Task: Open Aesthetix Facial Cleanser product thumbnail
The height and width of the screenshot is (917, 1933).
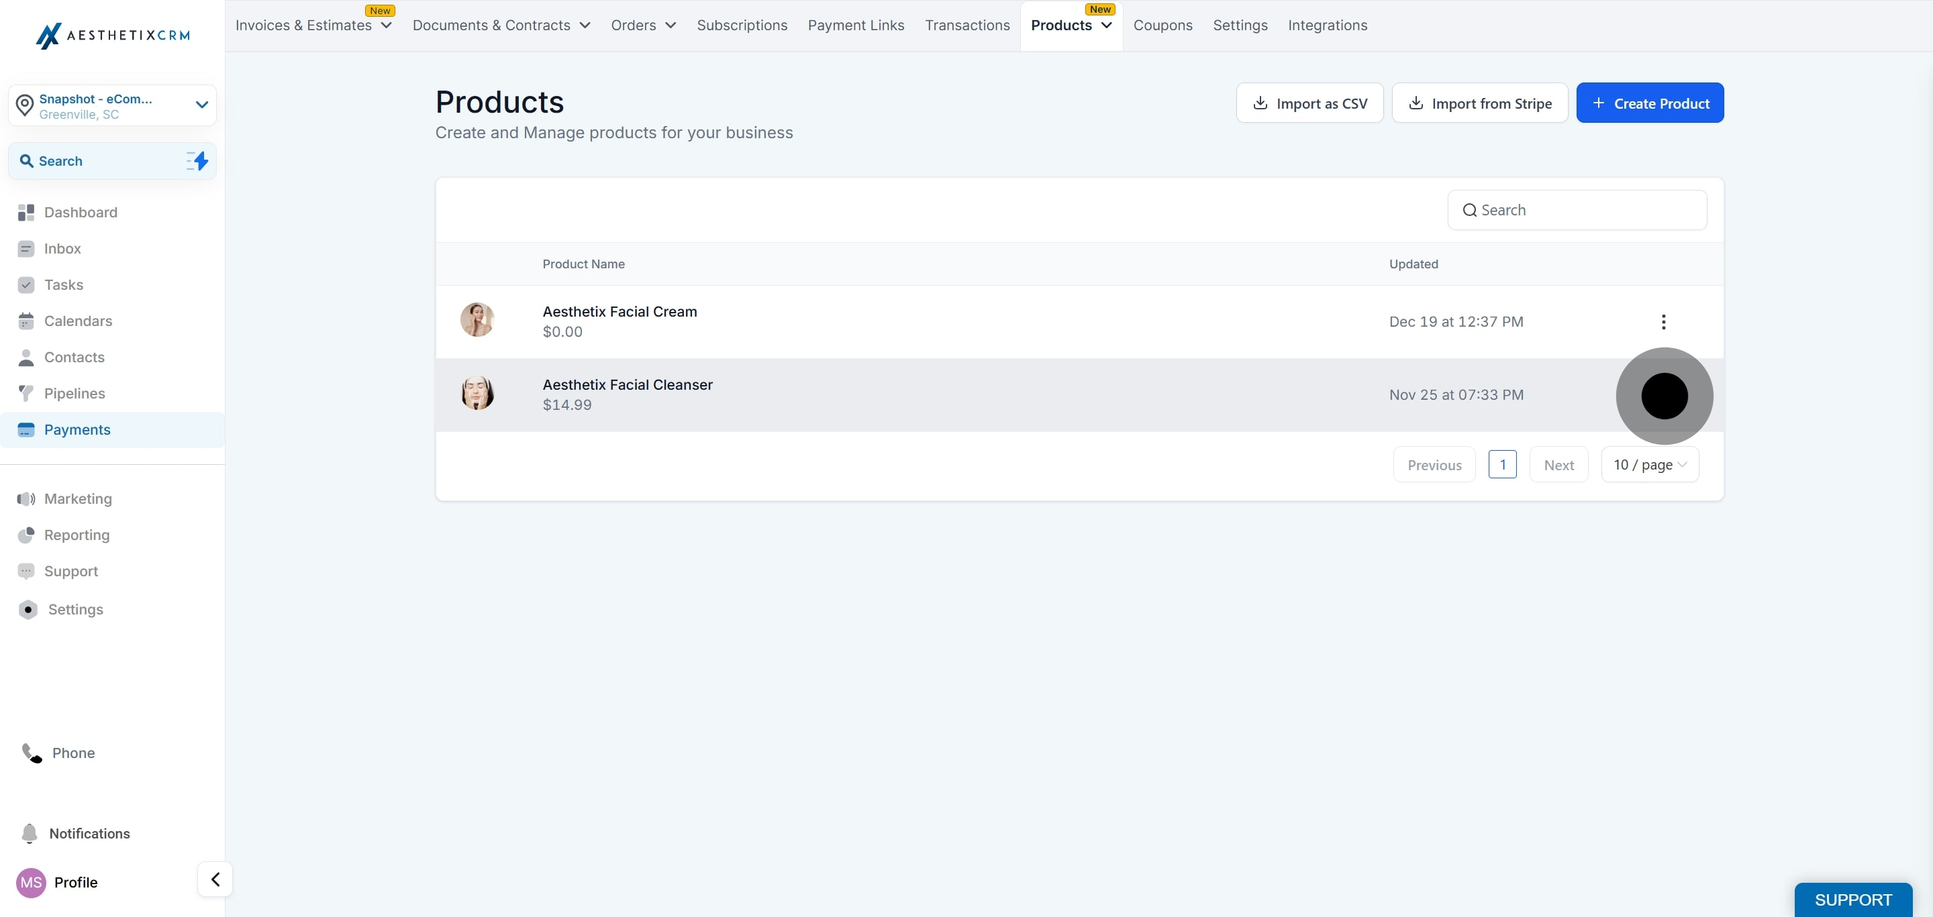Action: (477, 393)
